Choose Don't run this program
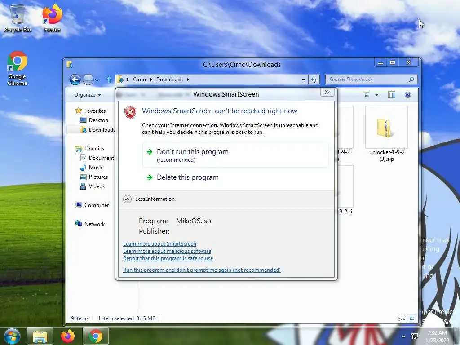Image resolution: width=460 pixels, height=345 pixels. tap(235, 155)
